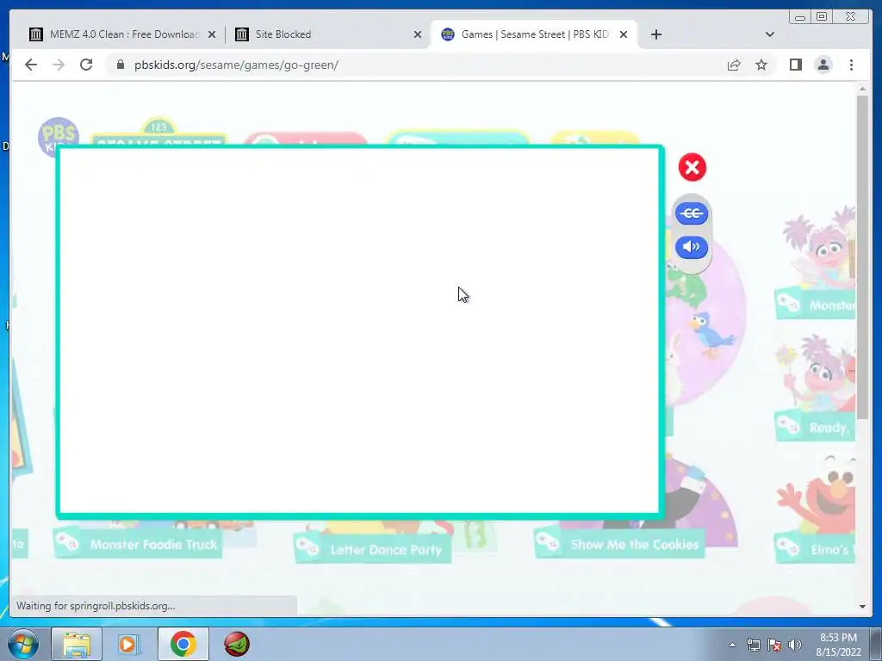Close the Sesame Street games tab
Viewport: 882px width, 661px height.
[624, 34]
